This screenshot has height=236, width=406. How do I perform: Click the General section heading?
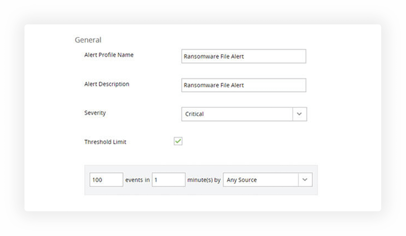tap(88, 40)
